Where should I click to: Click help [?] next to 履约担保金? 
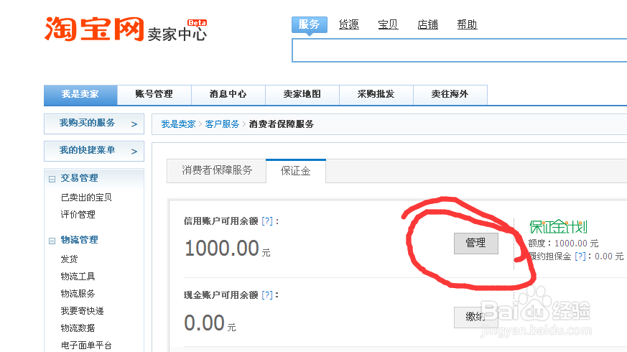click(x=580, y=256)
